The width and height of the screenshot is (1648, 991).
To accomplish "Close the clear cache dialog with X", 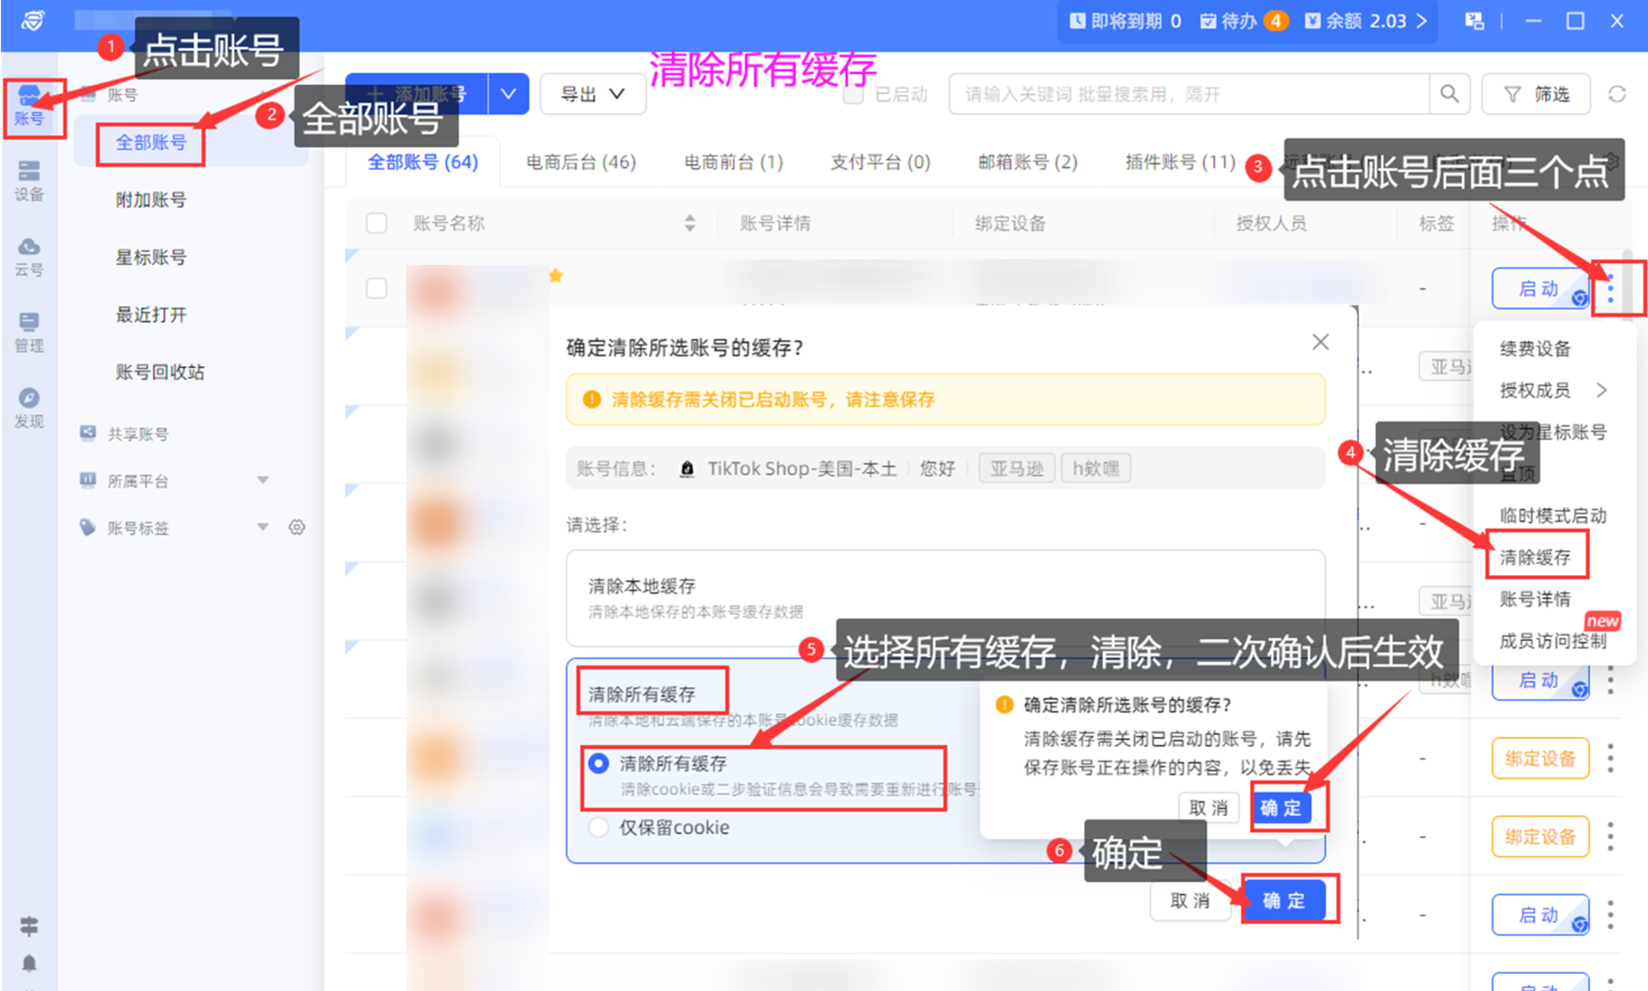I will coord(1321,342).
